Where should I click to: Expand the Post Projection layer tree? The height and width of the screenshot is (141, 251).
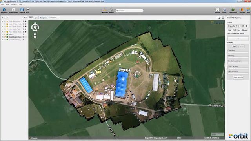coord(2,21)
